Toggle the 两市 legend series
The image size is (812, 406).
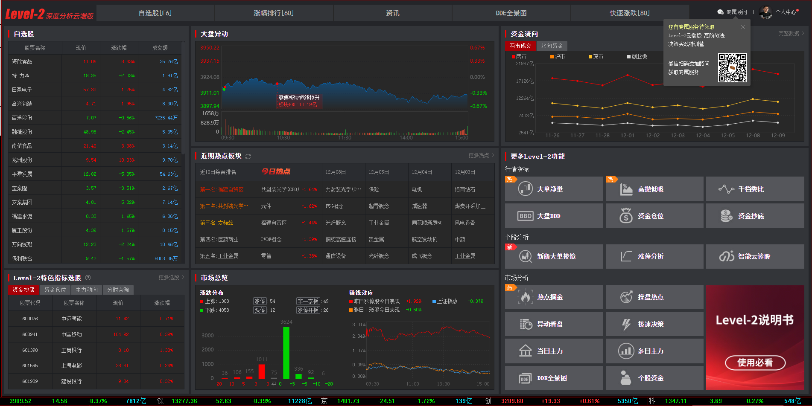[x=519, y=57]
